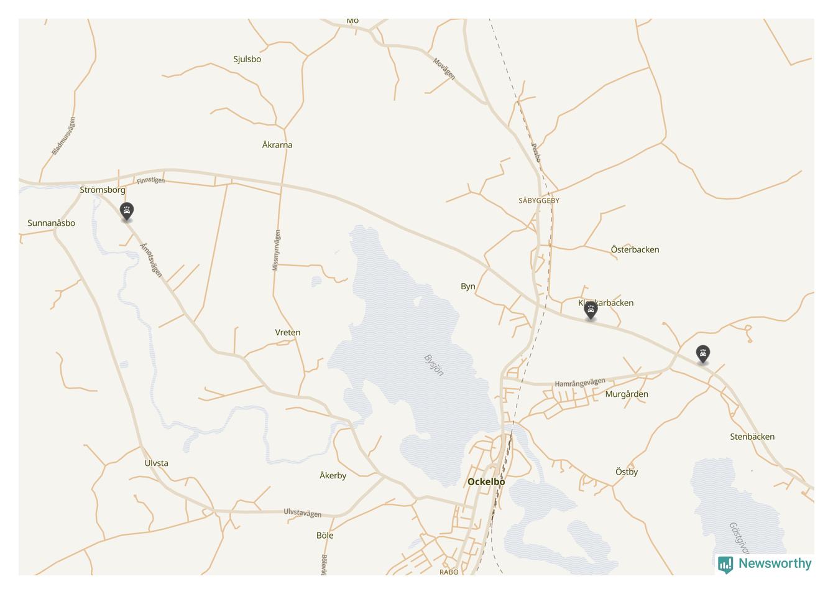The width and height of the screenshot is (833, 594).
Task: Click the Åkerby place label
Action: 333,475
